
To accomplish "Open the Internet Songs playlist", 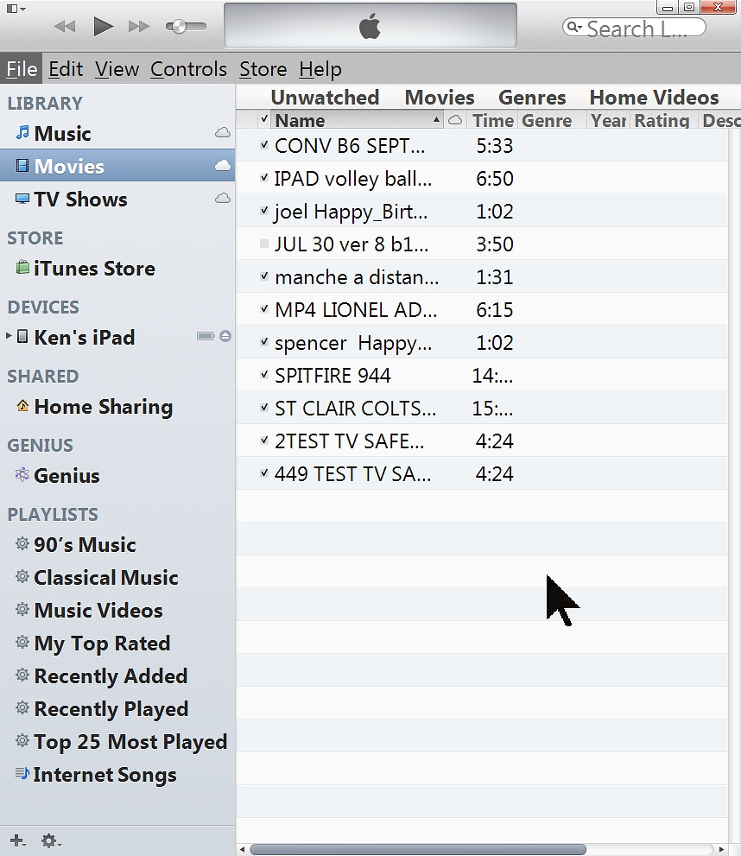I will coord(117,774).
